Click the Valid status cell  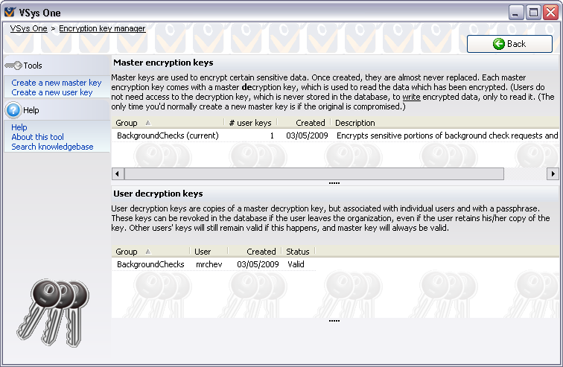click(296, 264)
